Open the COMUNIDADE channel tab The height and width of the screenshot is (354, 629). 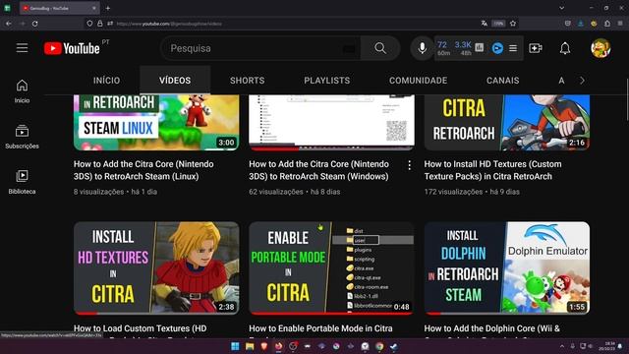[418, 81]
